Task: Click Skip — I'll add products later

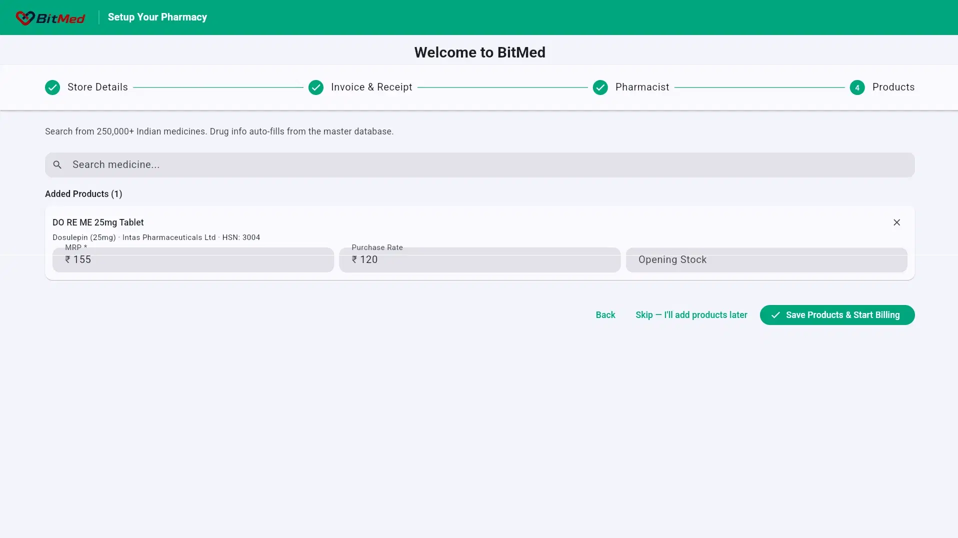Action: pyautogui.click(x=691, y=315)
